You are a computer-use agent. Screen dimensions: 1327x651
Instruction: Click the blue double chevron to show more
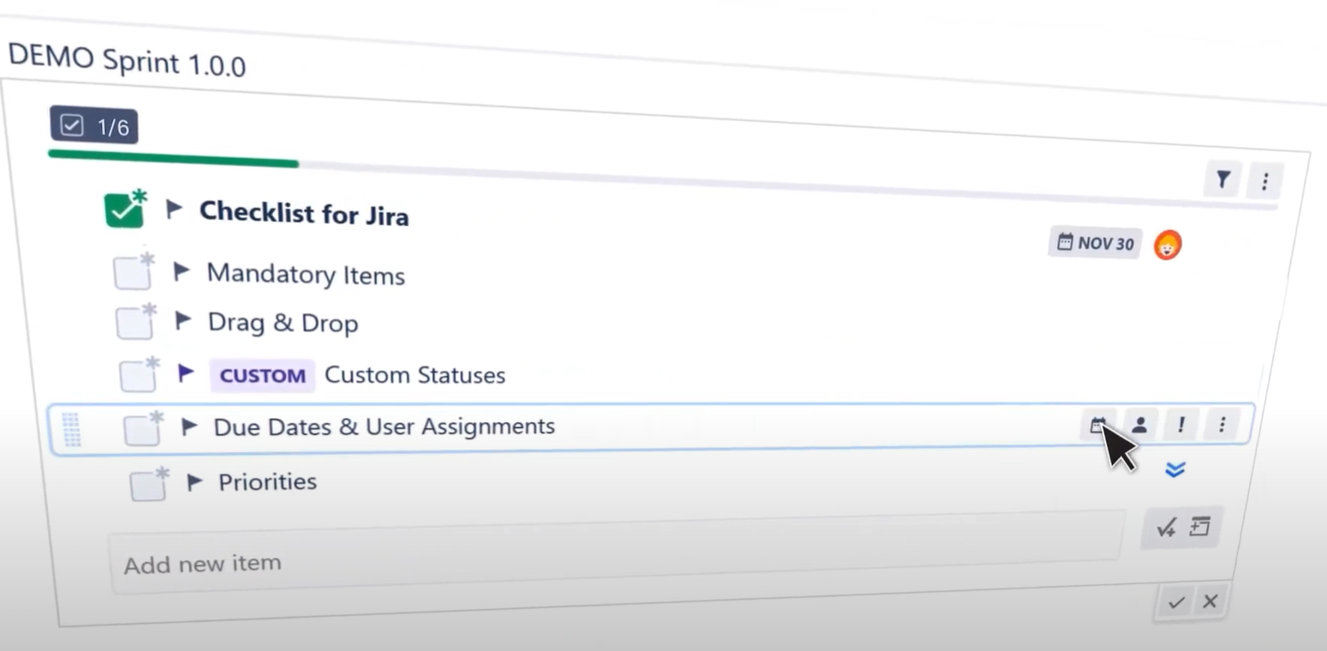(1175, 469)
